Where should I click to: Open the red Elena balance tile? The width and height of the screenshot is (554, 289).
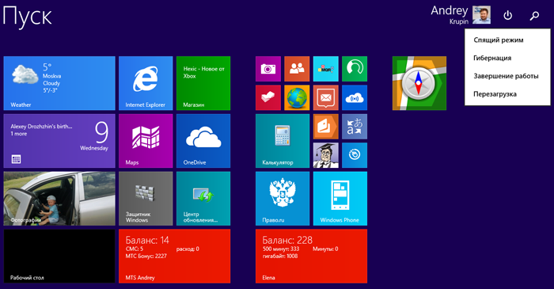311,257
